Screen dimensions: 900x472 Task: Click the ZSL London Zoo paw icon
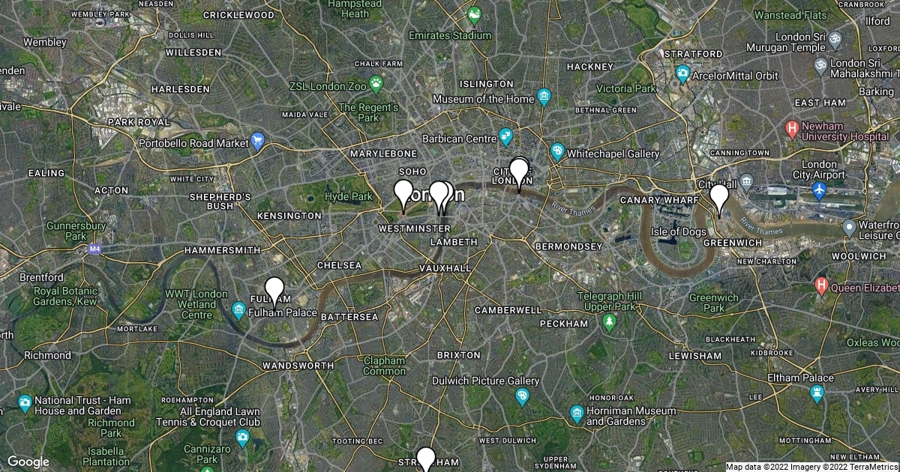click(x=376, y=84)
